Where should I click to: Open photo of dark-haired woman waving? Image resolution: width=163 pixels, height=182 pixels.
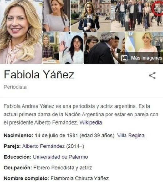tap(71, 48)
